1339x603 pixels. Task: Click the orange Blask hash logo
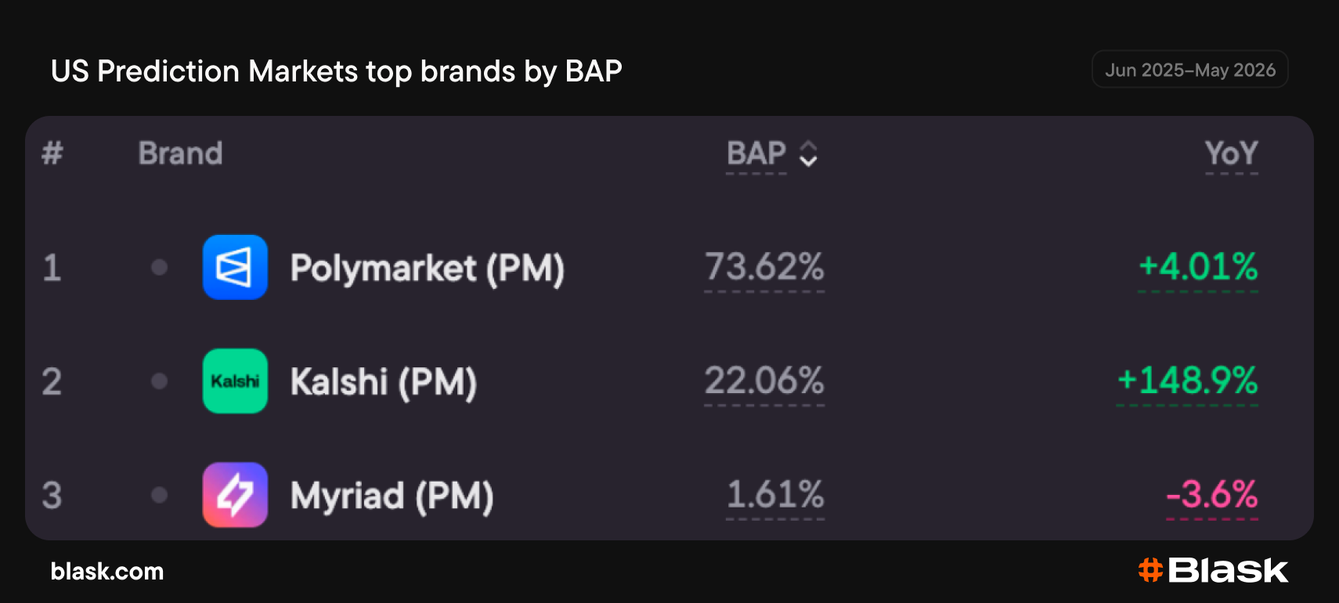point(1150,570)
